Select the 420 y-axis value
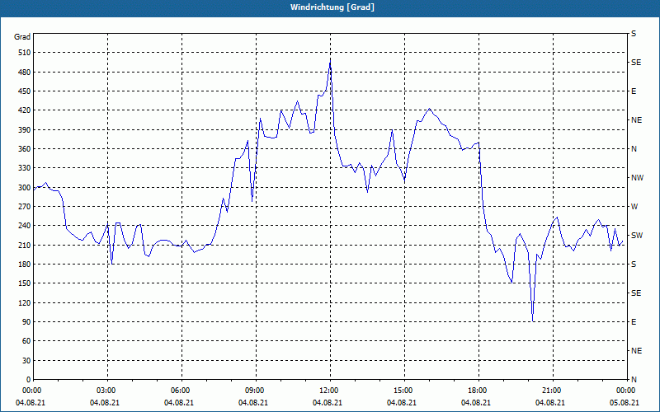660x412 pixels. (25, 110)
